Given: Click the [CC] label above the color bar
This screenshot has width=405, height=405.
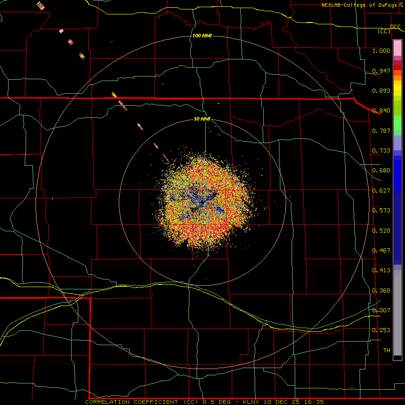Looking at the screenshot, I should (384, 31).
